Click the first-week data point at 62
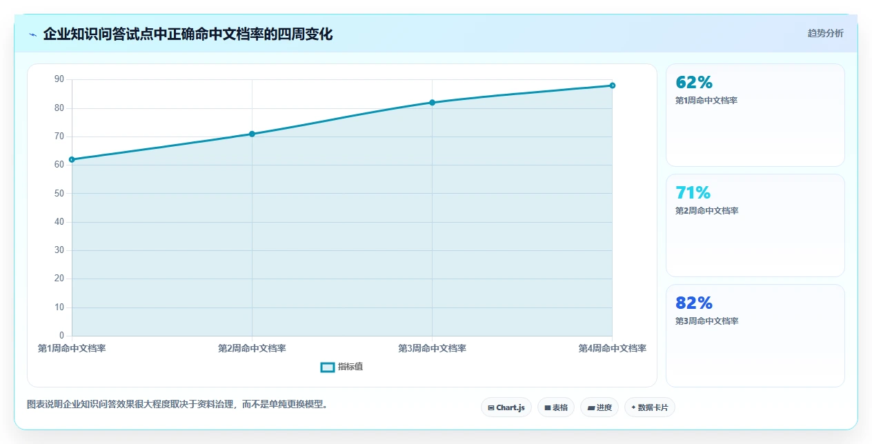 pyautogui.click(x=72, y=160)
